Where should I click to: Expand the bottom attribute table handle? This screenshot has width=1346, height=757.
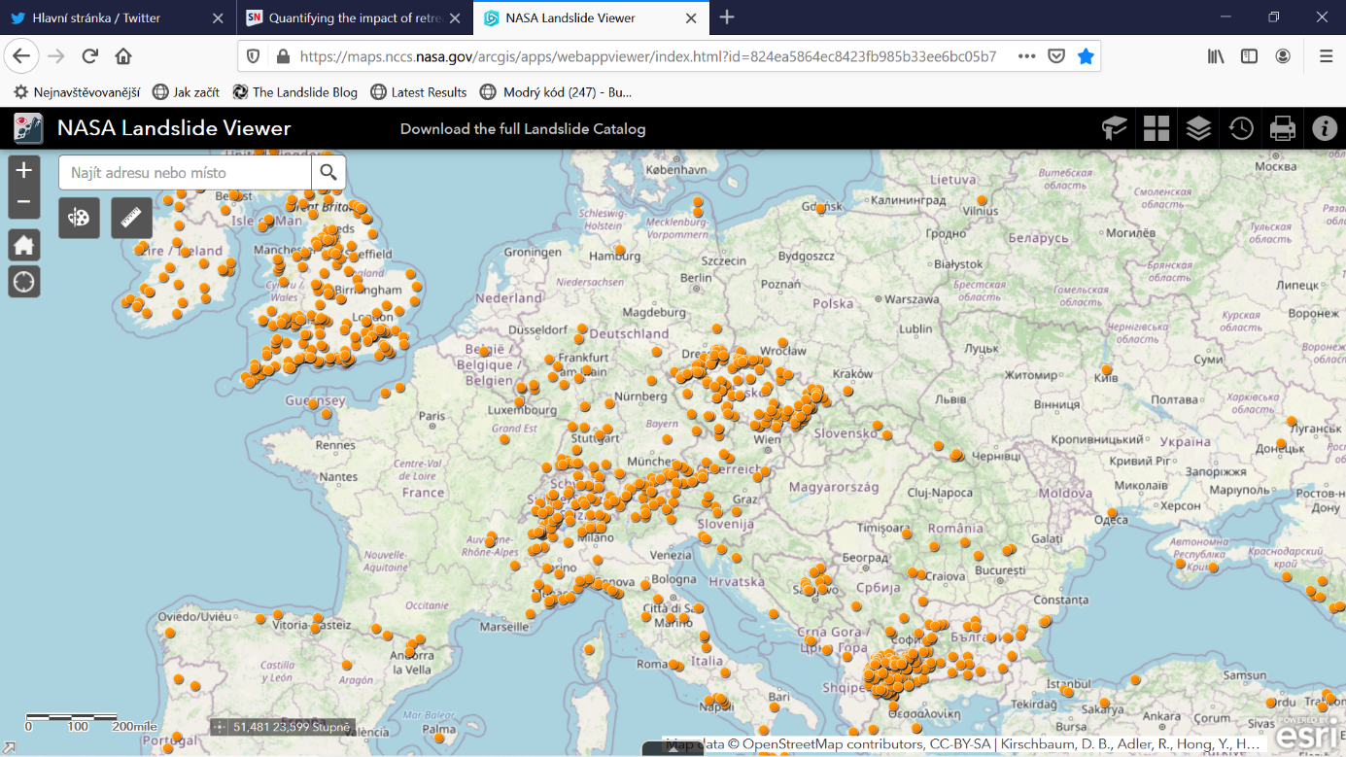coord(673,748)
